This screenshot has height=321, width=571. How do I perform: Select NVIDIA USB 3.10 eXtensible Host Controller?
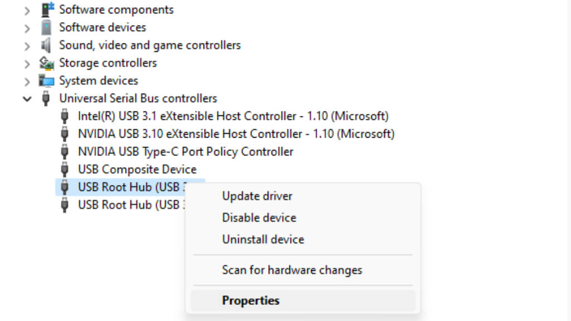(236, 134)
